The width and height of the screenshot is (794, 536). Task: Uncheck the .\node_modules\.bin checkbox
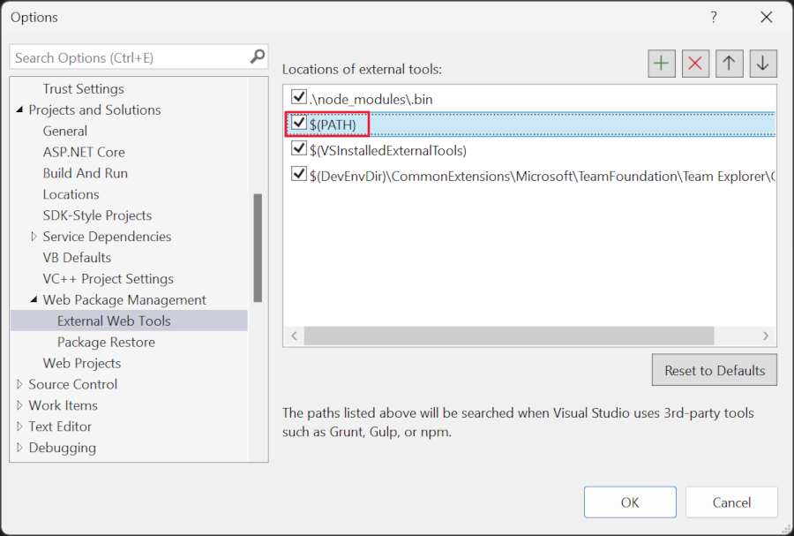tap(299, 97)
